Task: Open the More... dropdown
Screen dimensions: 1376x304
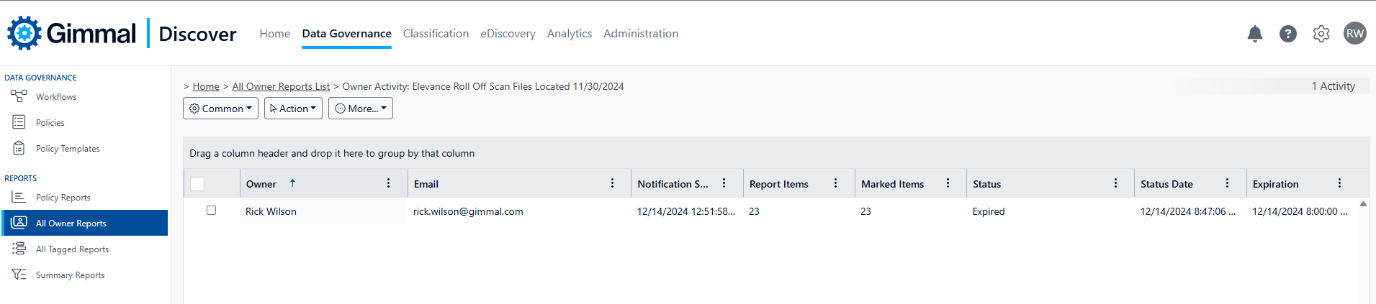Action: tap(361, 109)
